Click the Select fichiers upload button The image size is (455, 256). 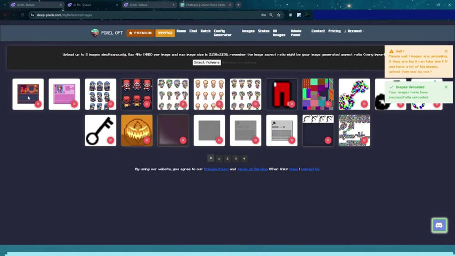(x=207, y=62)
